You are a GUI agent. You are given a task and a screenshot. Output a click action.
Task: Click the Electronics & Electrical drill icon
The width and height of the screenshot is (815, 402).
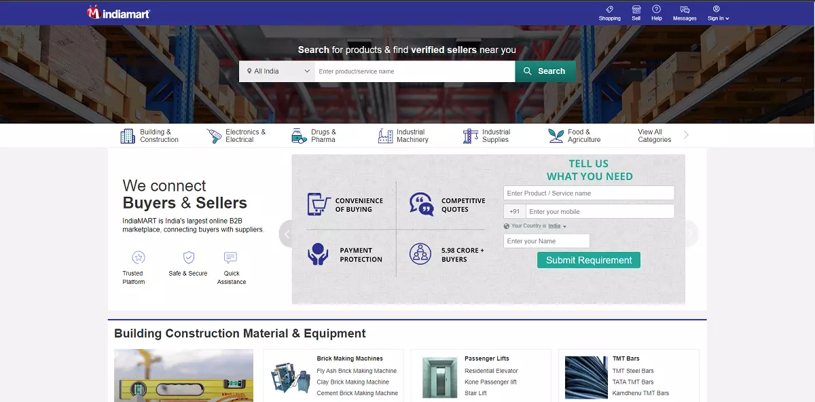pos(214,136)
